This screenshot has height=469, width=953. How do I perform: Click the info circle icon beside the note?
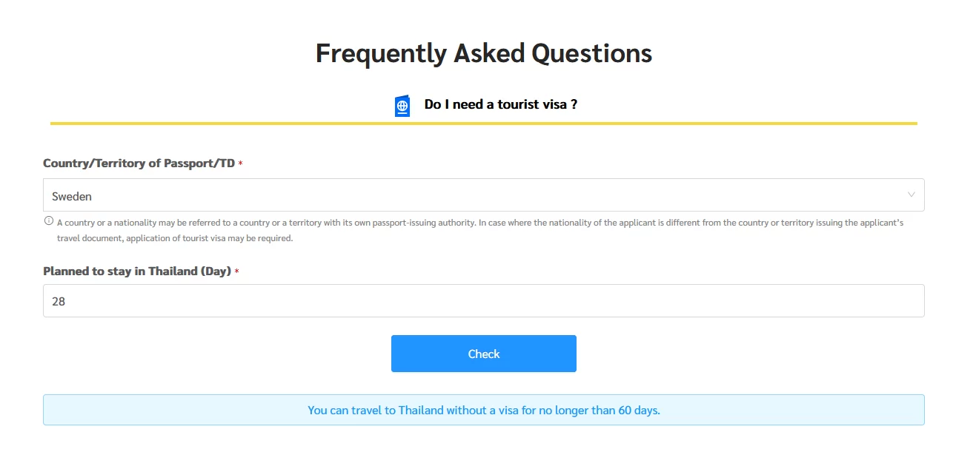pyautogui.click(x=49, y=221)
